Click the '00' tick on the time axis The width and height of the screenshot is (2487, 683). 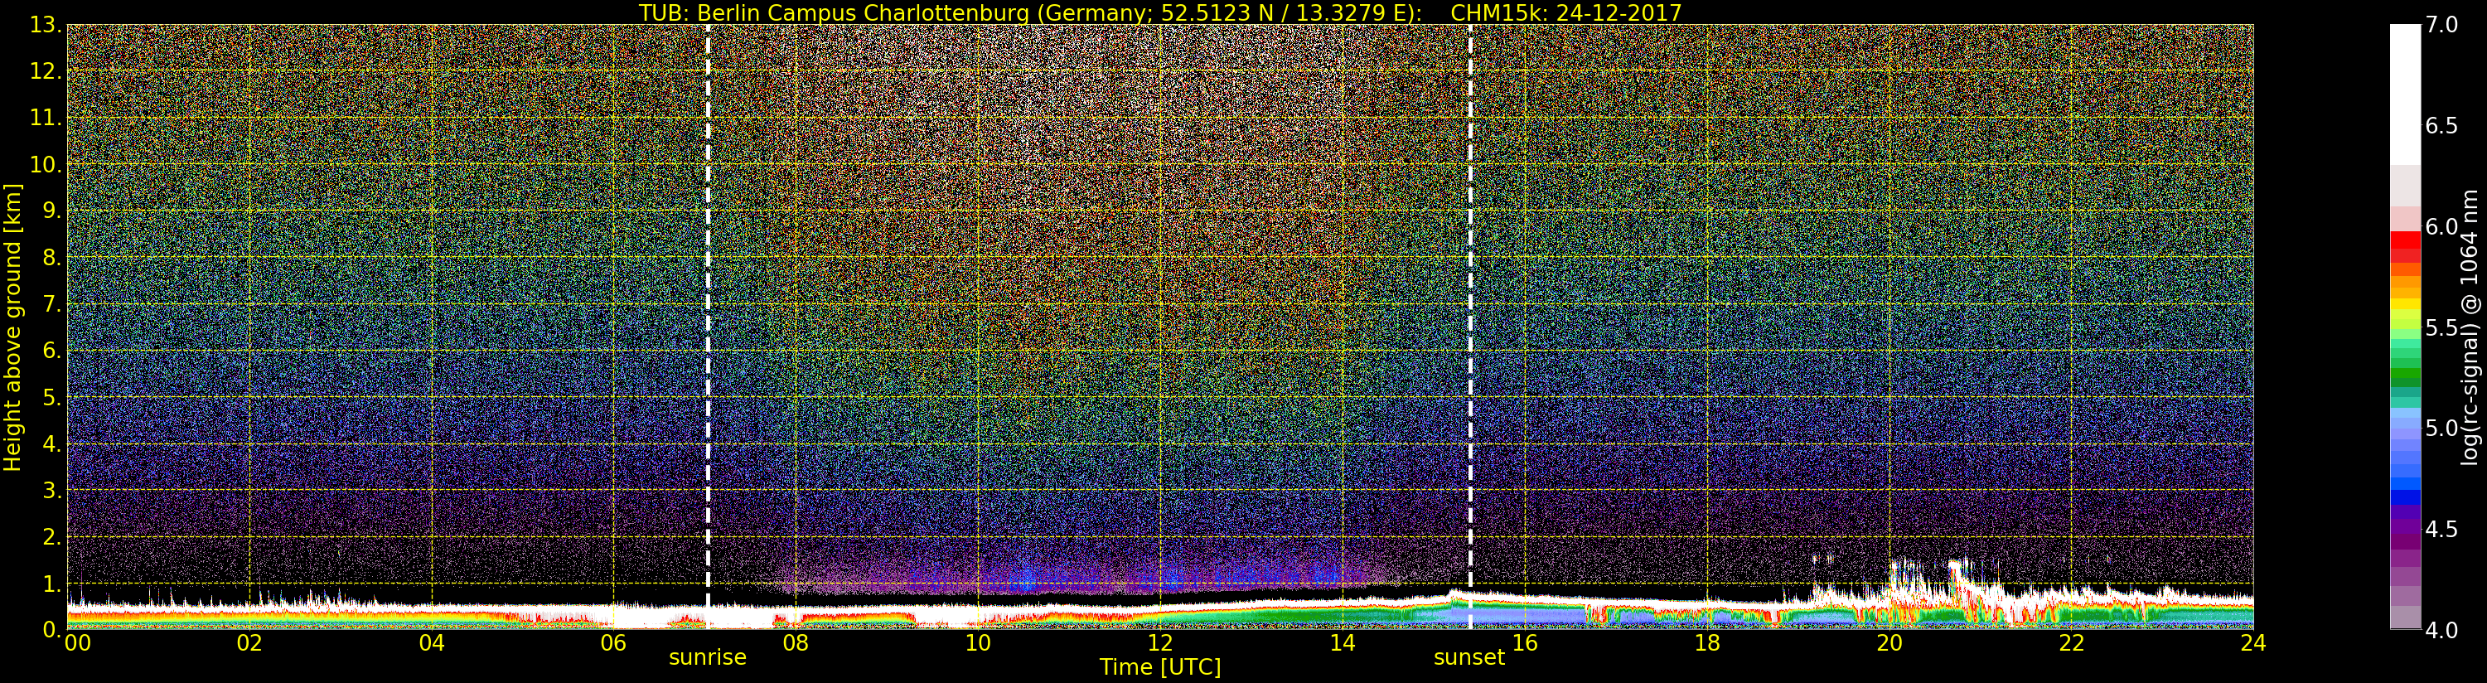(77, 643)
